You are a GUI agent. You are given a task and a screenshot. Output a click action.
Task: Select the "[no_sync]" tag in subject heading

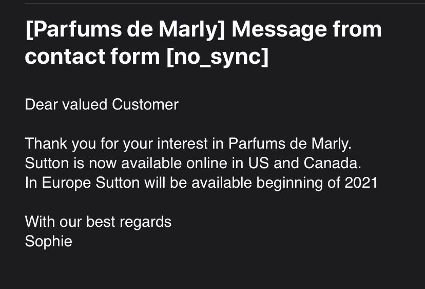click(218, 57)
